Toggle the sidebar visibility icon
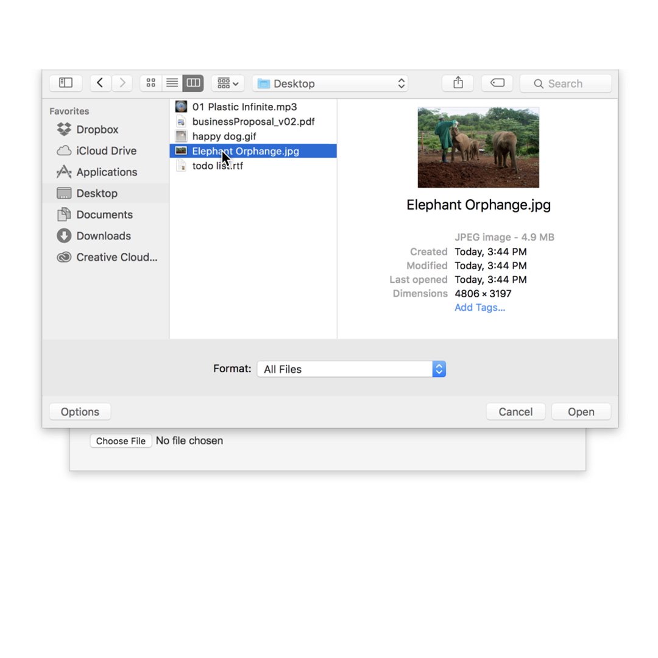 pyautogui.click(x=65, y=83)
